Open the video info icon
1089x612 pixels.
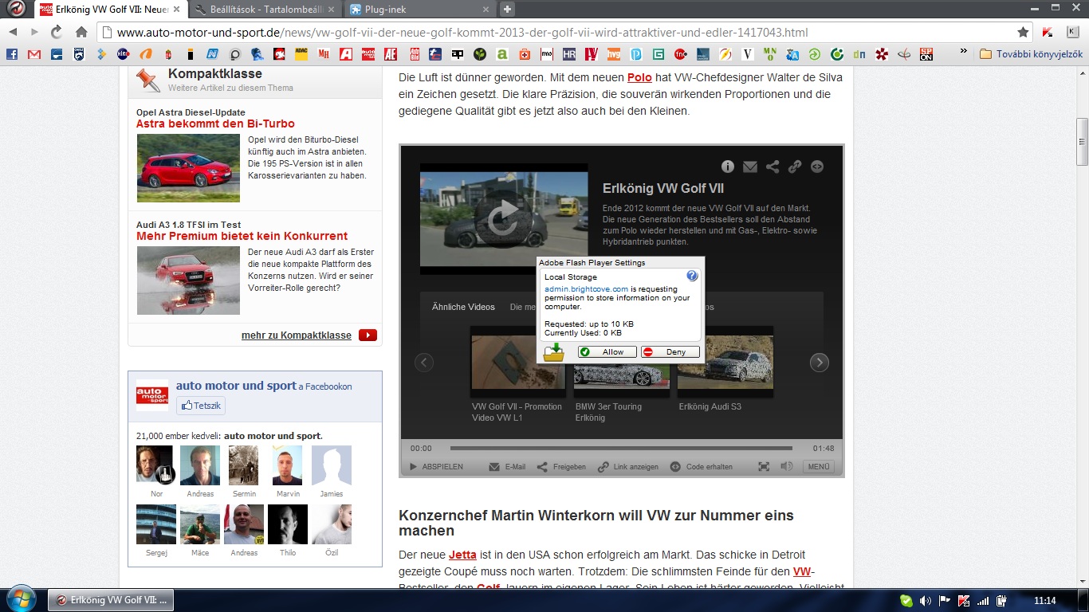pyautogui.click(x=728, y=167)
